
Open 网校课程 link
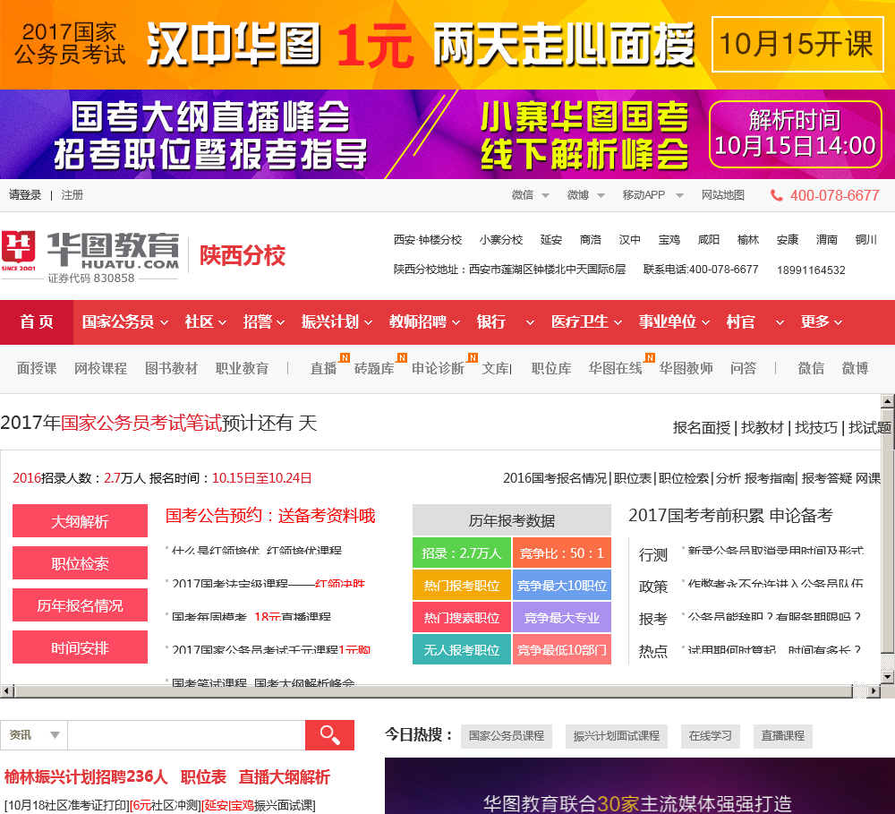pyautogui.click(x=100, y=368)
